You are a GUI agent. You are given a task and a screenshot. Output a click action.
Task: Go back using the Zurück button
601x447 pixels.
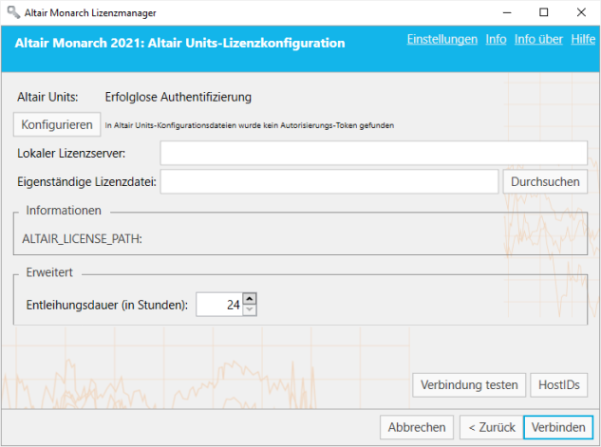(488, 427)
